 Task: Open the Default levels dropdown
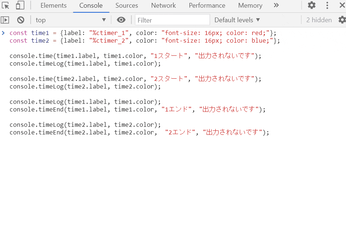(x=237, y=20)
